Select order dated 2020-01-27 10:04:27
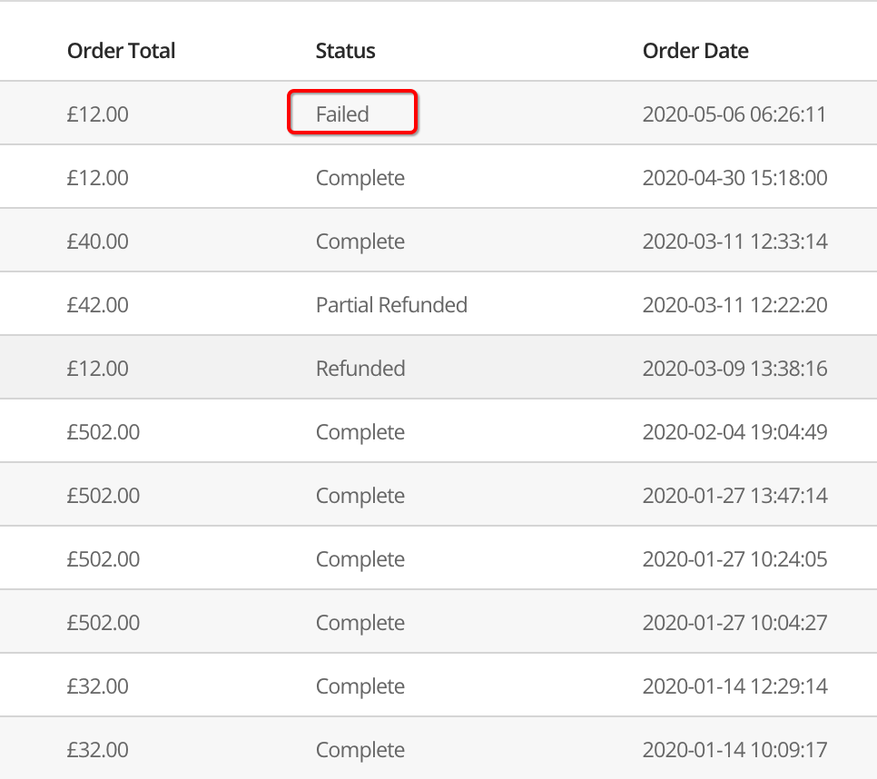This screenshot has height=779, width=877. click(x=734, y=623)
